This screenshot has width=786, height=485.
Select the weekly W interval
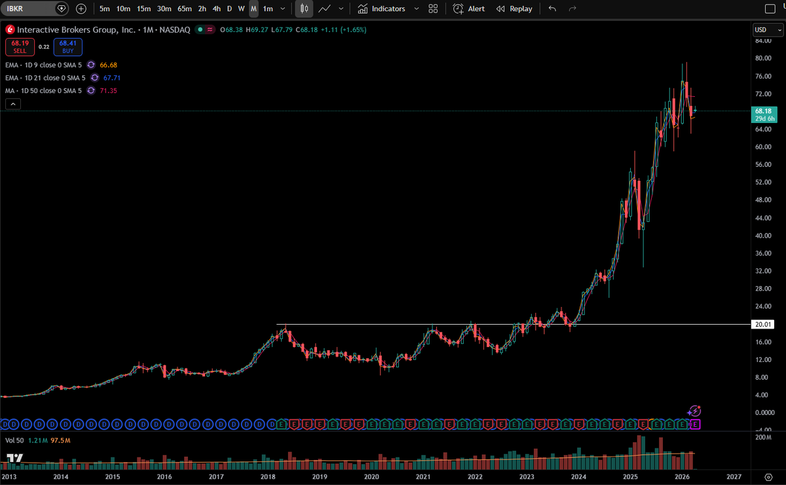point(241,9)
